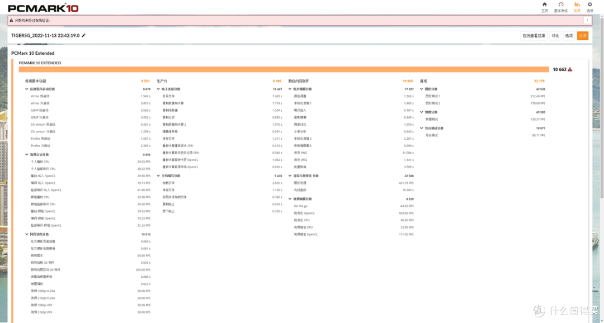
Task: Select the result name TIGER5G_2022-11-13 22:42:19.0
Action: pos(45,35)
